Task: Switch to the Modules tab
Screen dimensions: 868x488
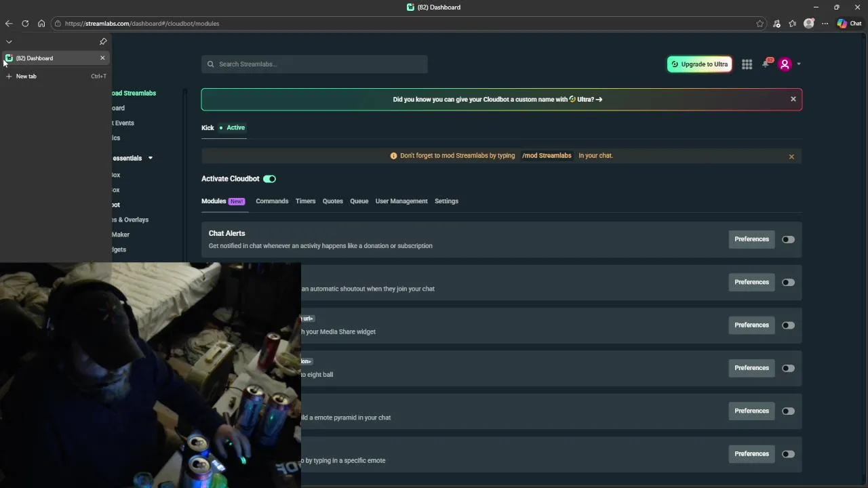Action: (222, 201)
